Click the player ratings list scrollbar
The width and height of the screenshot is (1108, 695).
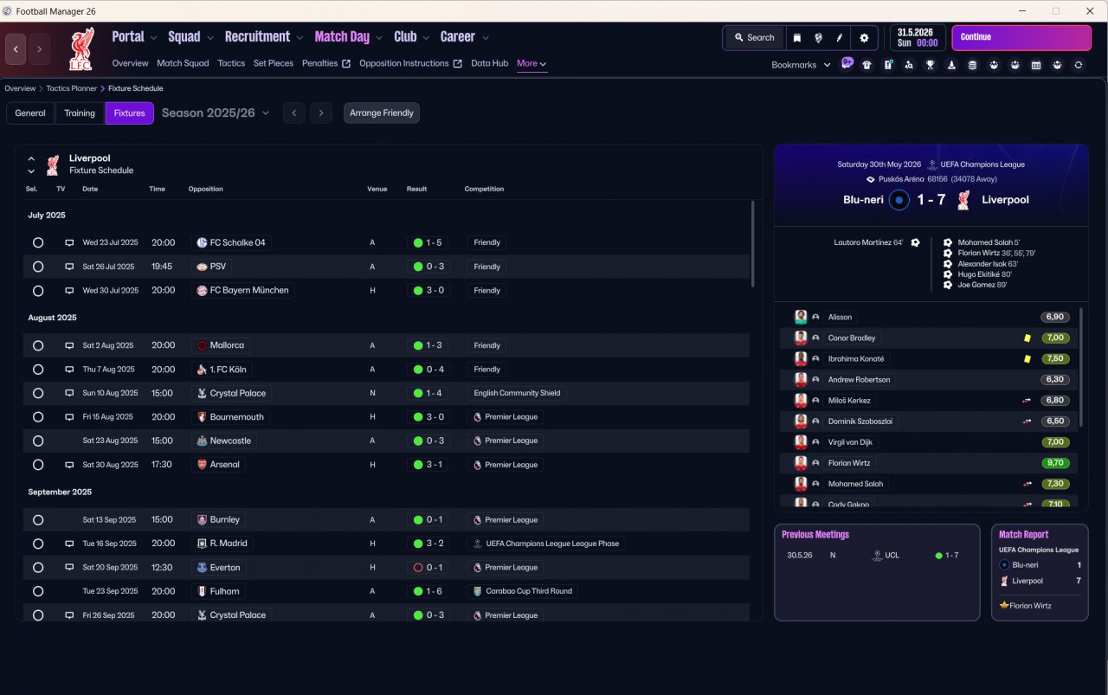tap(1081, 366)
